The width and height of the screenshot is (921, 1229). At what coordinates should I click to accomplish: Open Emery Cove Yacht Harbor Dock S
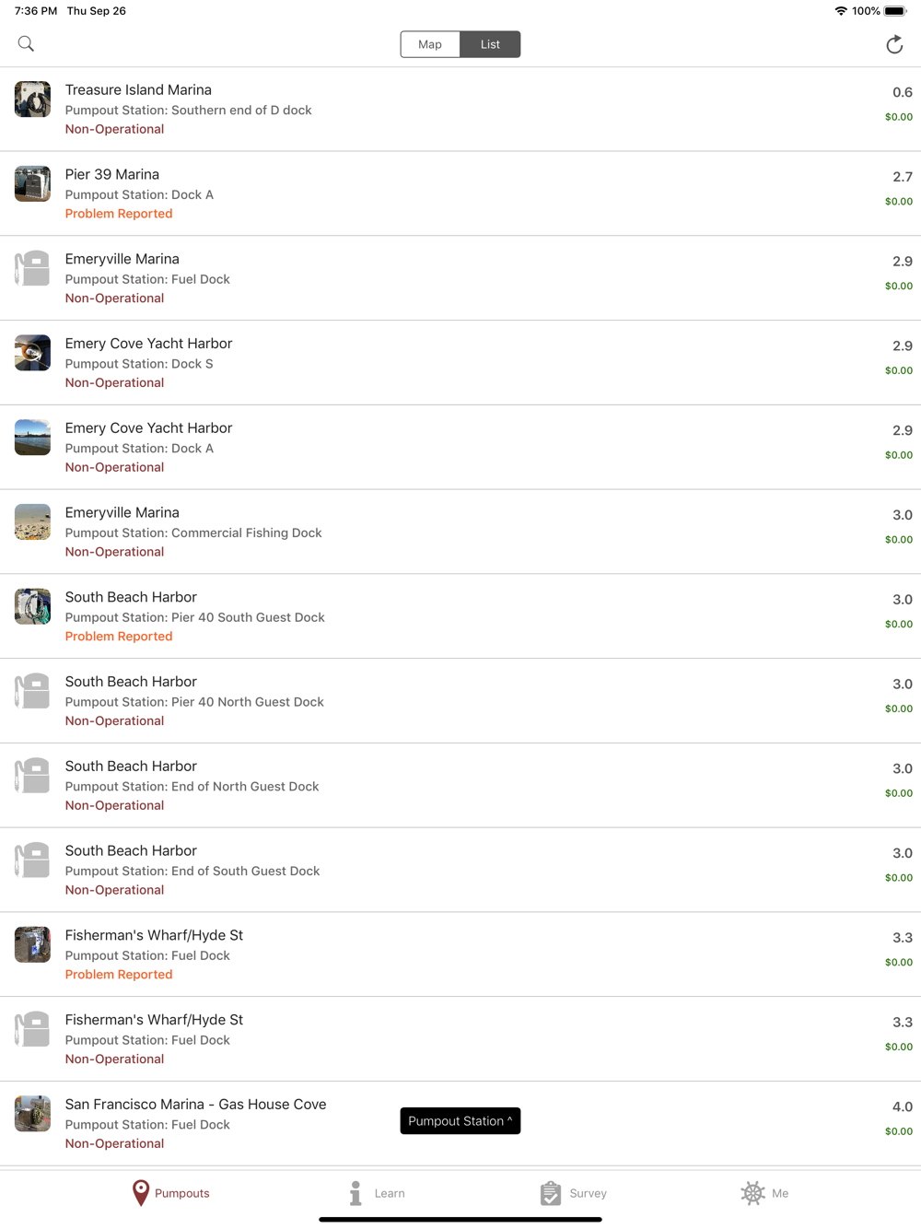(x=148, y=344)
